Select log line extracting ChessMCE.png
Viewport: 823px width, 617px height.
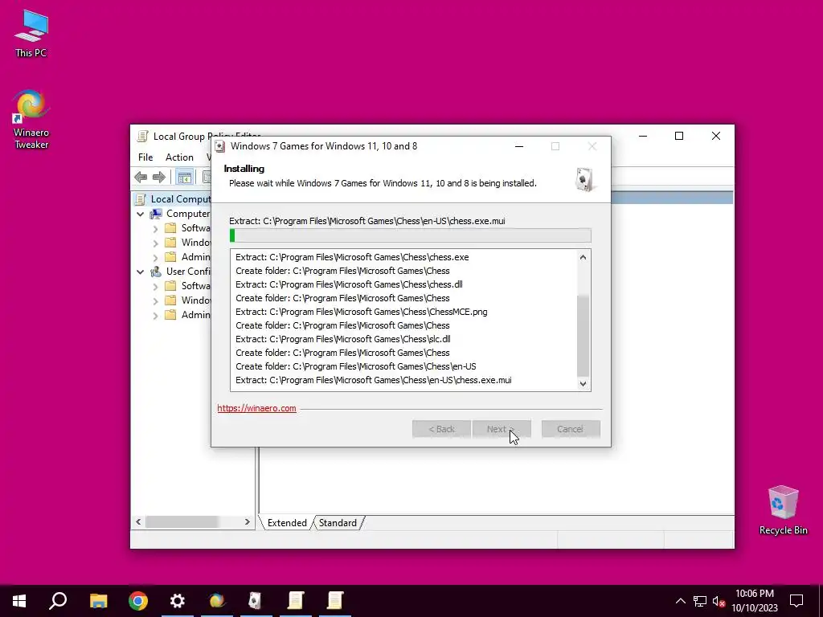tap(362, 312)
